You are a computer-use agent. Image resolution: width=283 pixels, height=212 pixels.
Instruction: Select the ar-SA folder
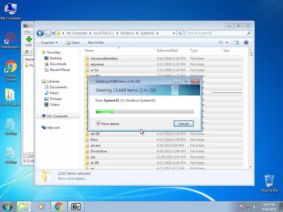[x=163, y=70]
